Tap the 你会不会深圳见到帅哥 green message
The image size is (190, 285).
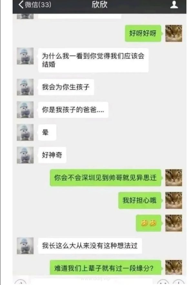(x=105, y=178)
